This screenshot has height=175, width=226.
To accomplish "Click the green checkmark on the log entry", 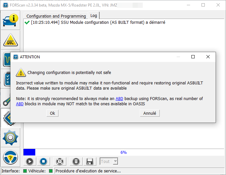I will point(27,22).
